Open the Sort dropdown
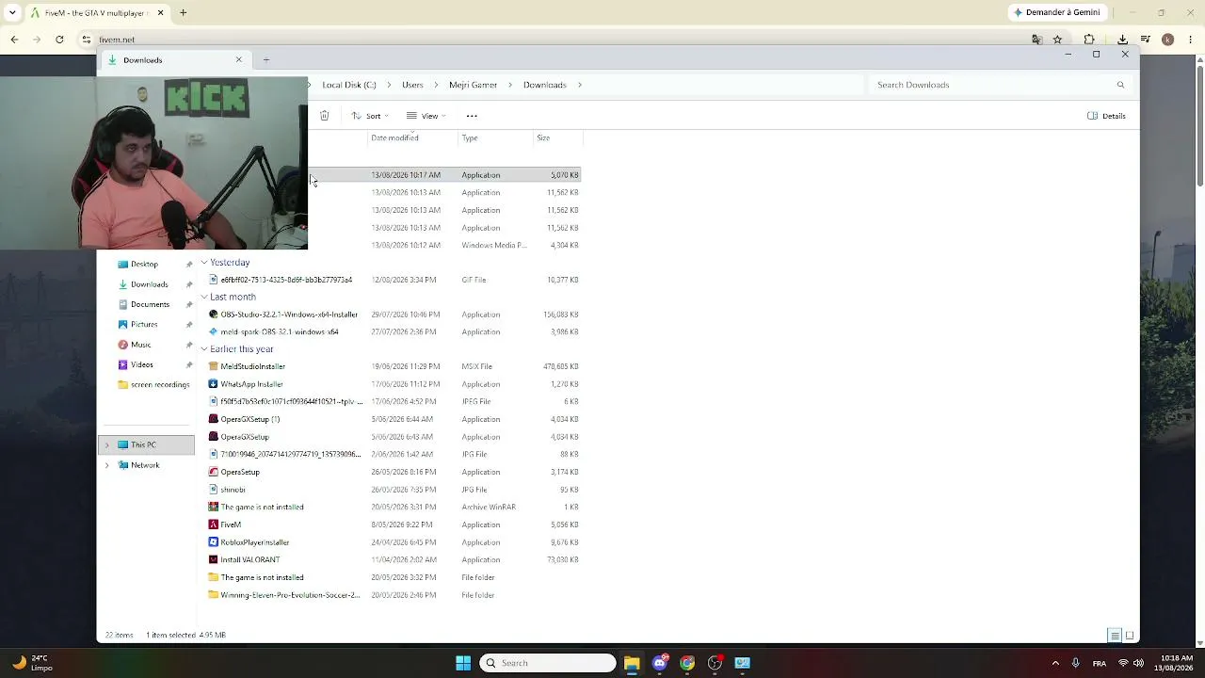The width and height of the screenshot is (1205, 678). pos(370,116)
